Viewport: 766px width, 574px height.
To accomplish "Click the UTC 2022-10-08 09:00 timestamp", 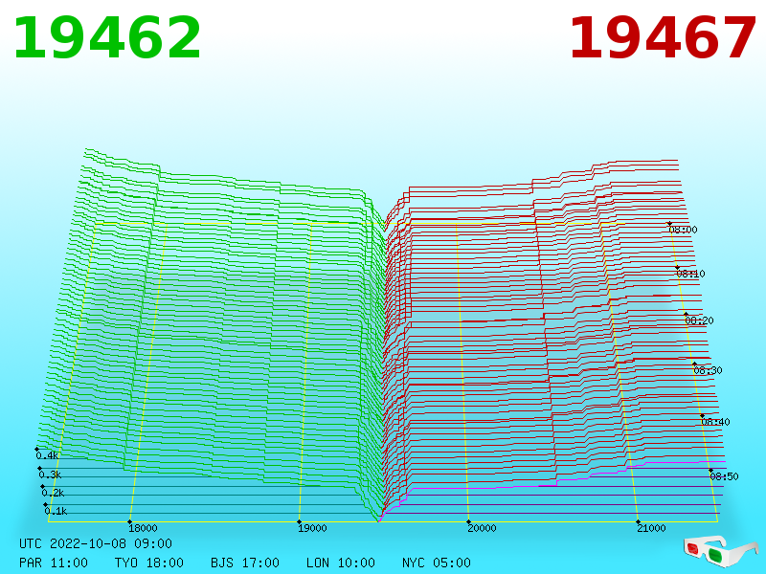I will point(96,543).
